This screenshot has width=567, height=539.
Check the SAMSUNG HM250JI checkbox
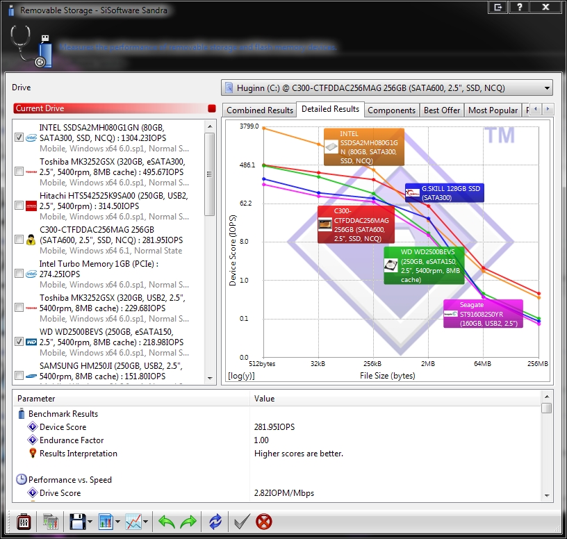pos(19,376)
